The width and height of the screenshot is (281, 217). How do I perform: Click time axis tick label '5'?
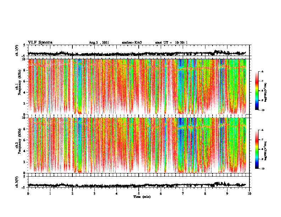pyautogui.click(x=139, y=194)
